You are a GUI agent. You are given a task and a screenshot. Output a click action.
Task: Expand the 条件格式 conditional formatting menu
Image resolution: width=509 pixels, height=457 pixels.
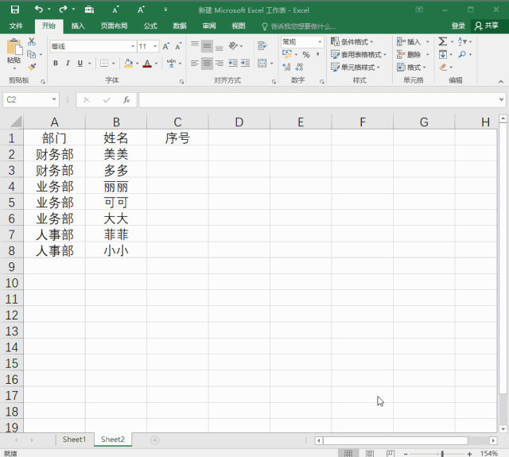(x=352, y=41)
